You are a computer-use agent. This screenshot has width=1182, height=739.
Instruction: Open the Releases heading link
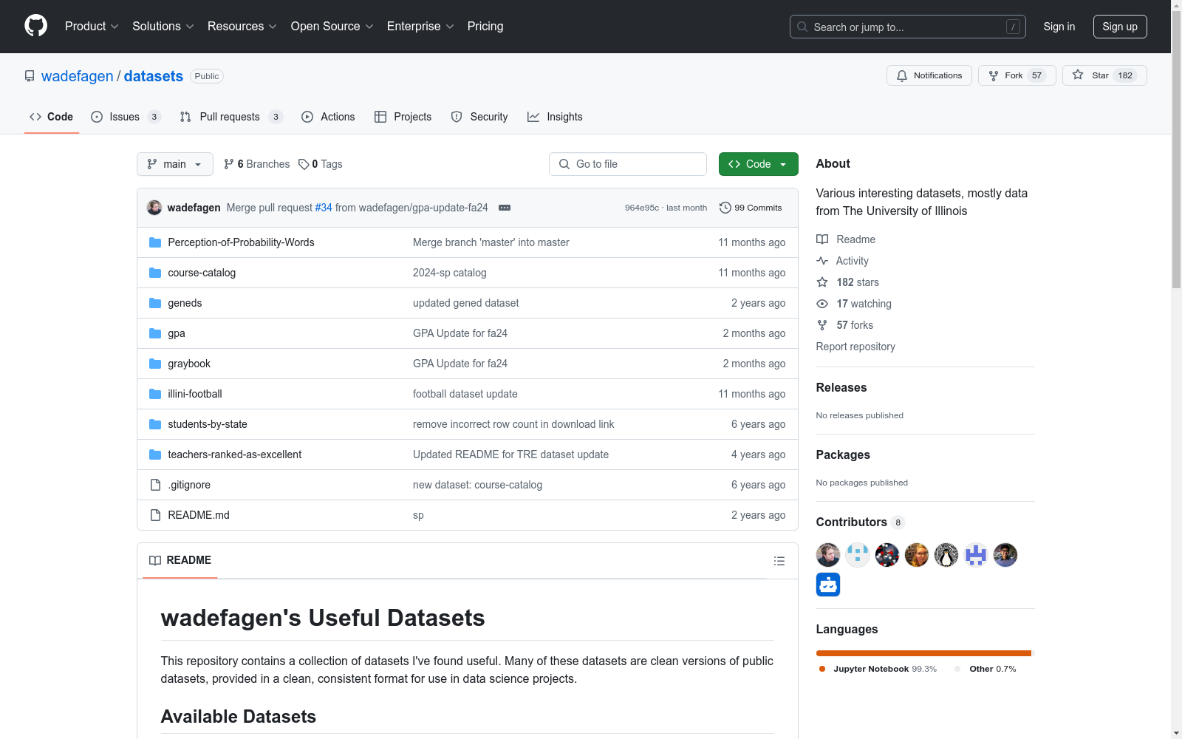(841, 387)
